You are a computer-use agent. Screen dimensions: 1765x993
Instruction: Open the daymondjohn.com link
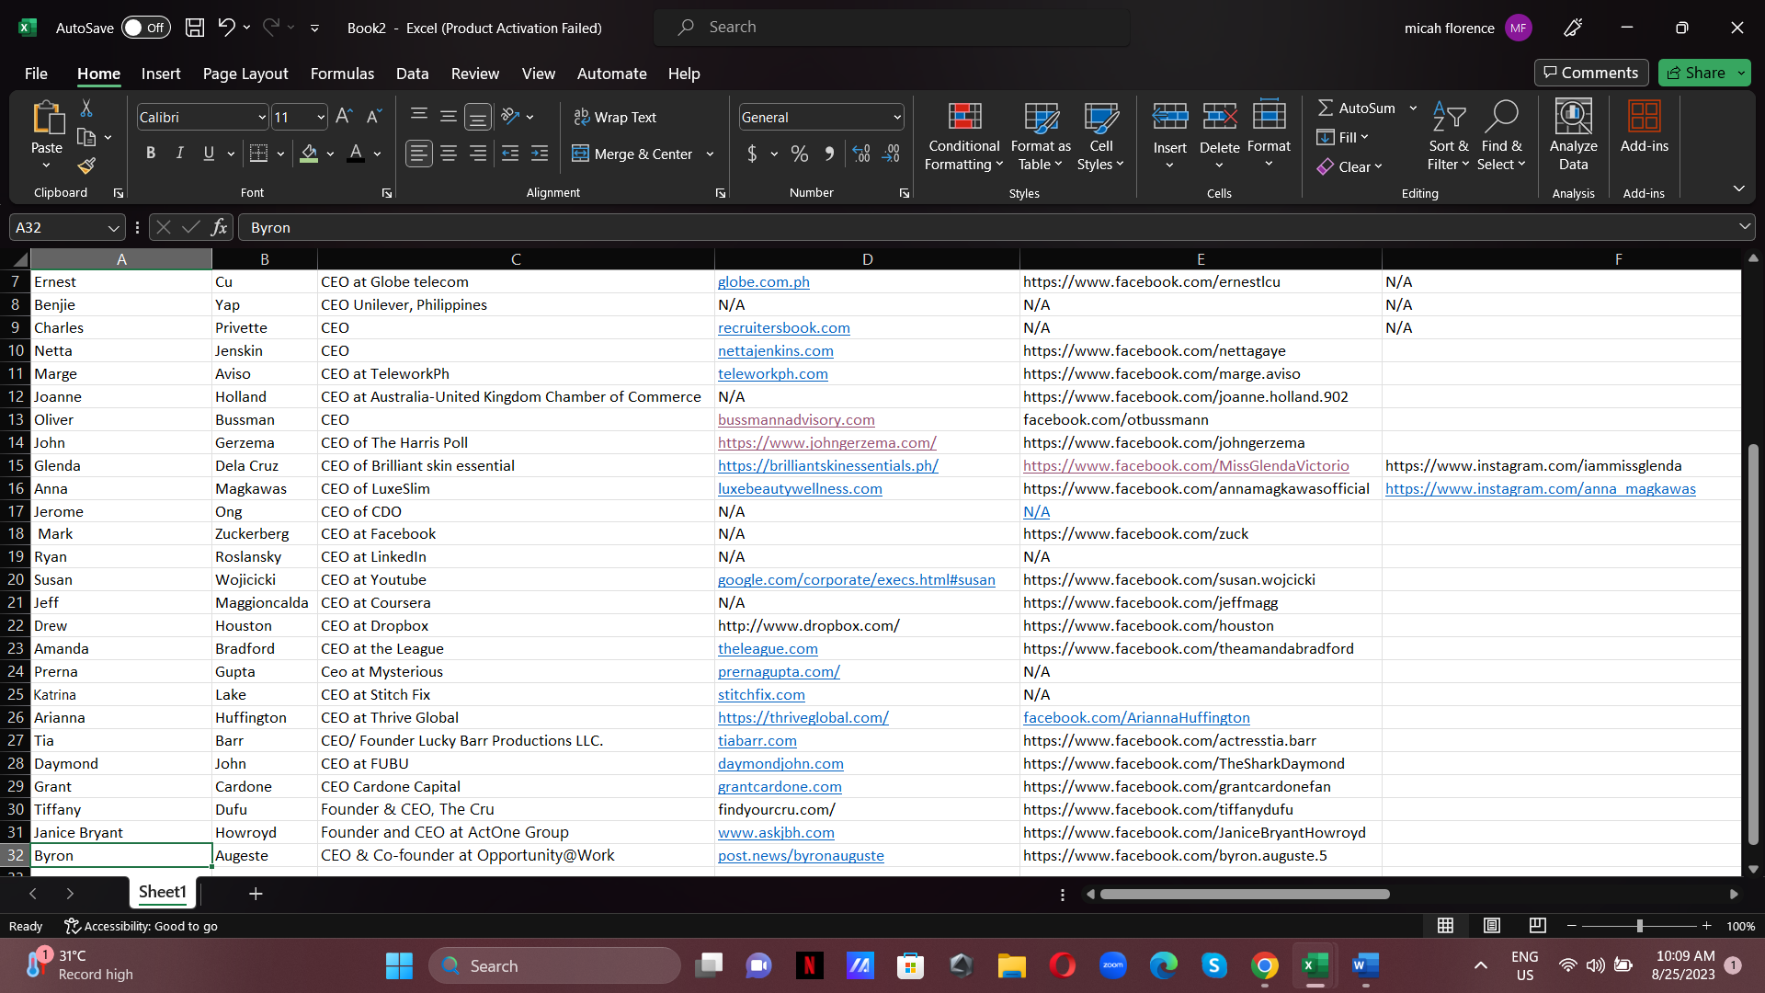(780, 764)
